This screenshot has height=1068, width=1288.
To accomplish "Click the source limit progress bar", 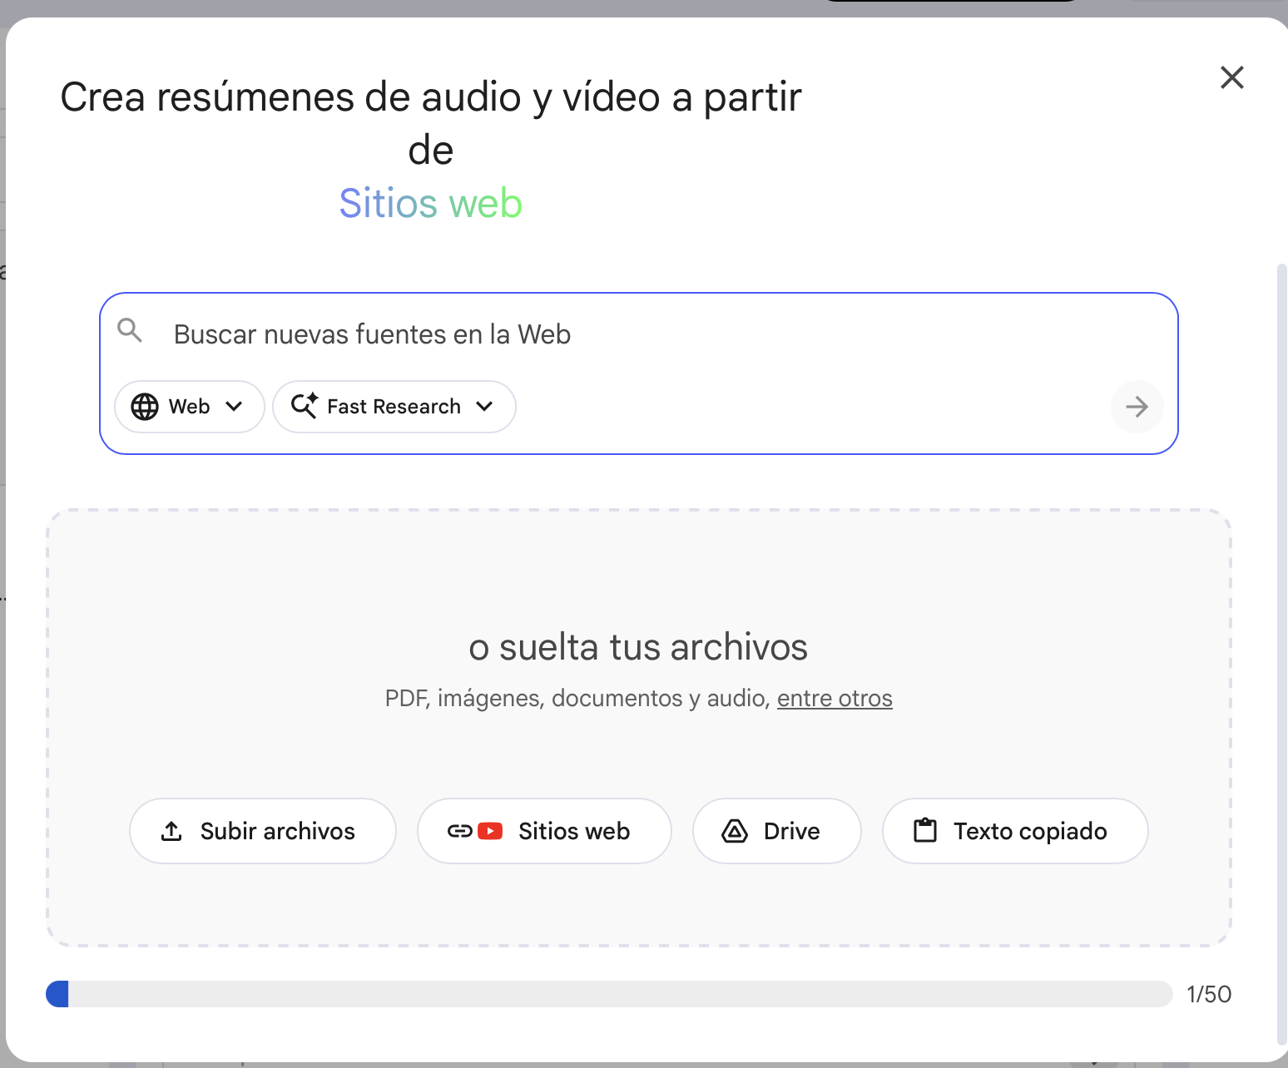I will coord(609,994).
